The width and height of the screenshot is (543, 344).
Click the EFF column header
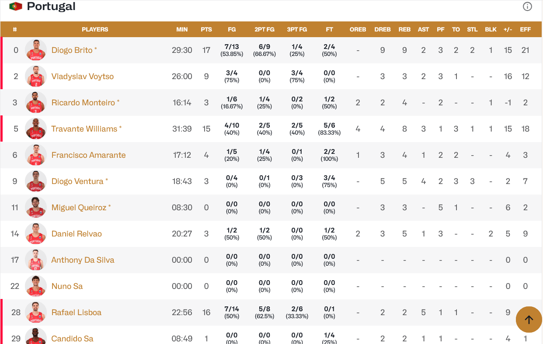pyautogui.click(x=526, y=29)
